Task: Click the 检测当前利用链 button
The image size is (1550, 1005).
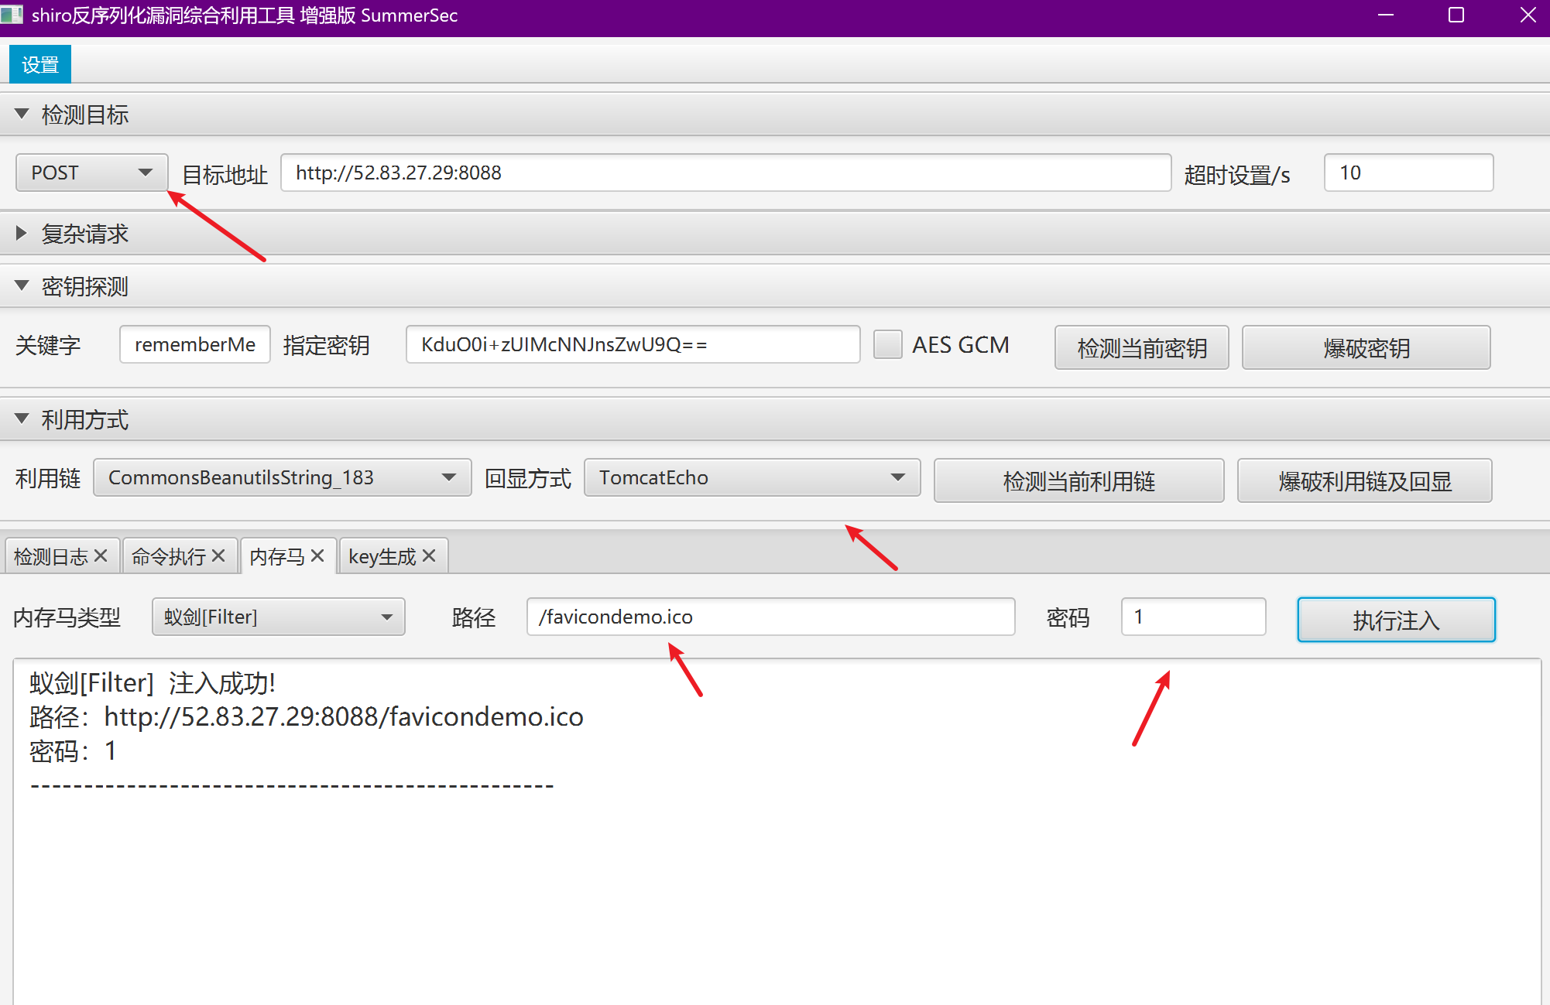Action: (1078, 480)
